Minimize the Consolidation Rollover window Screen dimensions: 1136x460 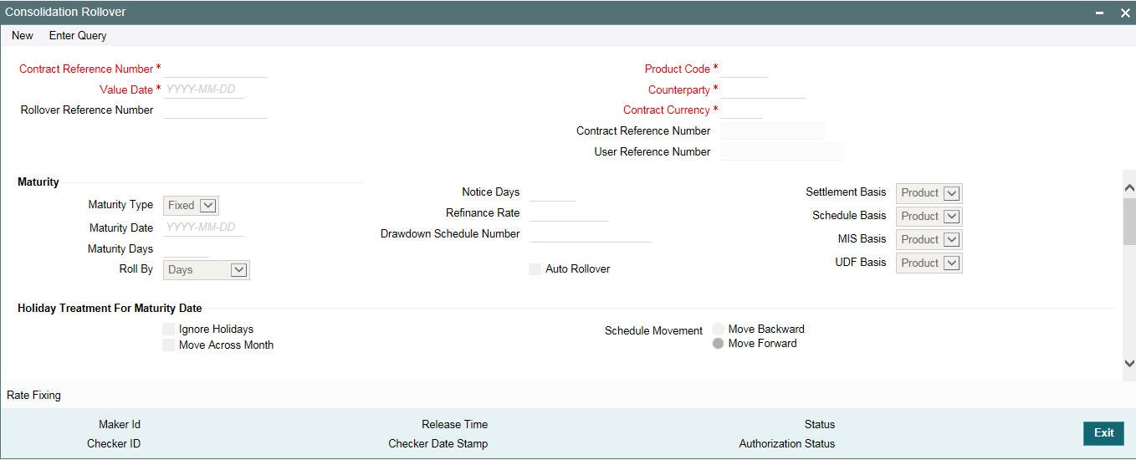1100,13
